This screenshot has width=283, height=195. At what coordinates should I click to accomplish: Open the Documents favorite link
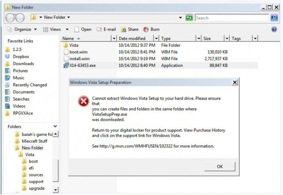pyautogui.click(x=24, y=92)
